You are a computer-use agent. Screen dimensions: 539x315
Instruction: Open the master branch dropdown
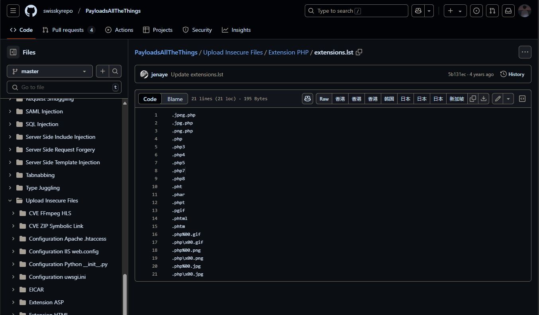(50, 71)
